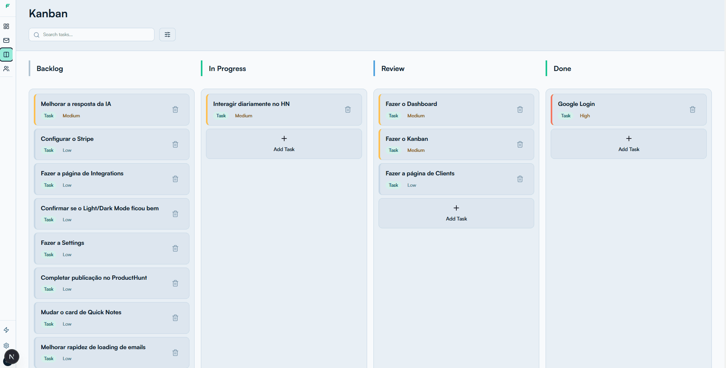The width and height of the screenshot is (726, 368).
Task: Click the search magnifier icon
Action: tap(37, 35)
